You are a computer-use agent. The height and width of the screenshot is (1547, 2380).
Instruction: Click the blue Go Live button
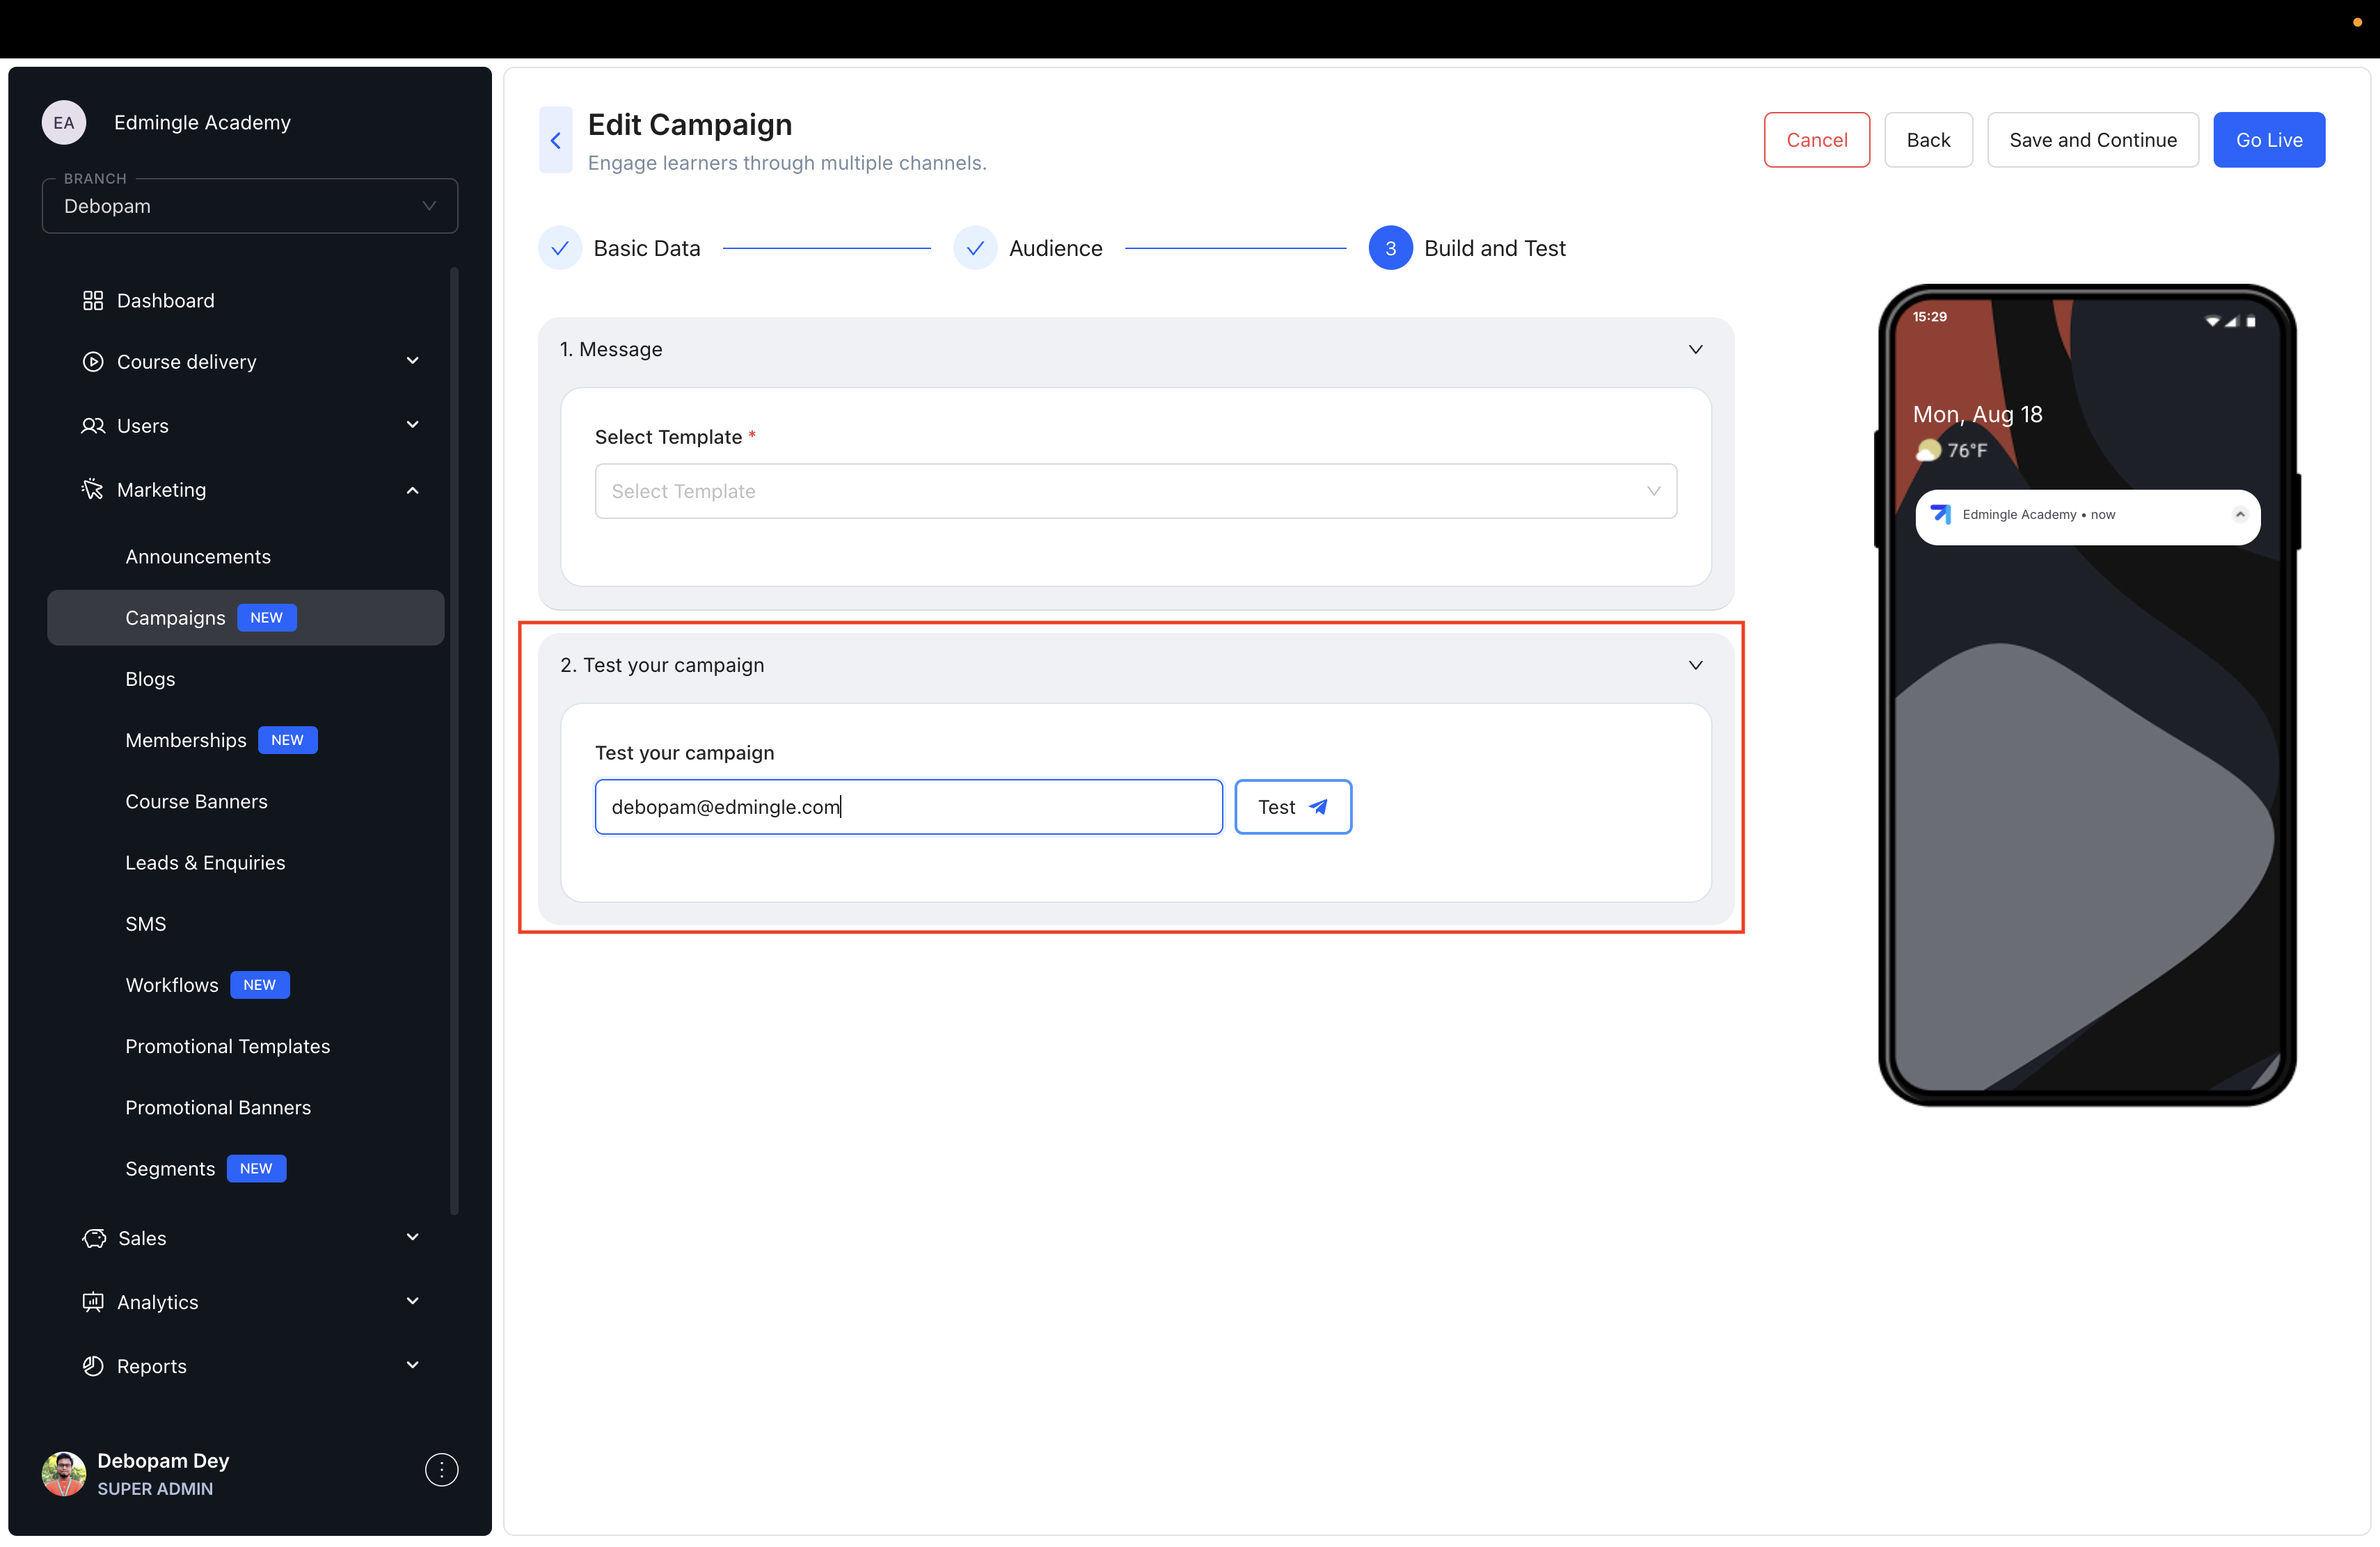(x=2269, y=140)
